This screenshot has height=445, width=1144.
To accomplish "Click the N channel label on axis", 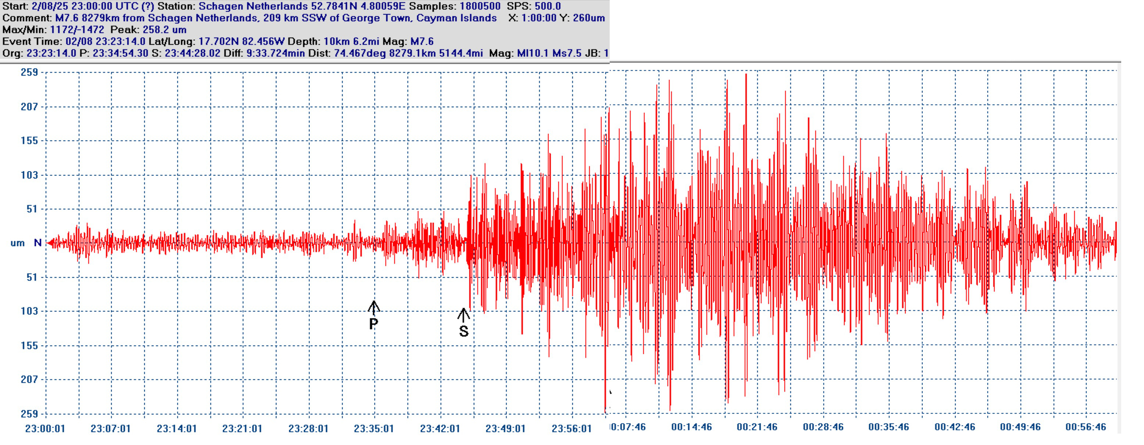I will [x=38, y=243].
